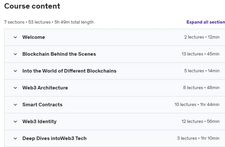Image resolution: width=225 pixels, height=147 pixels.
Task: Click the chevron icon beside Smart Contracts
Action: tap(15, 105)
